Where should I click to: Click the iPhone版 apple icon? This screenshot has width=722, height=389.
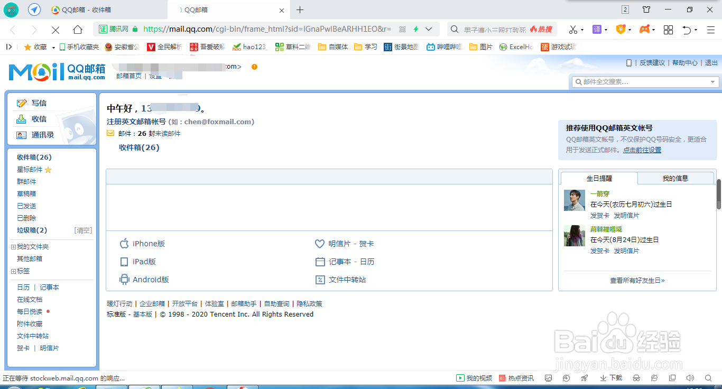124,244
